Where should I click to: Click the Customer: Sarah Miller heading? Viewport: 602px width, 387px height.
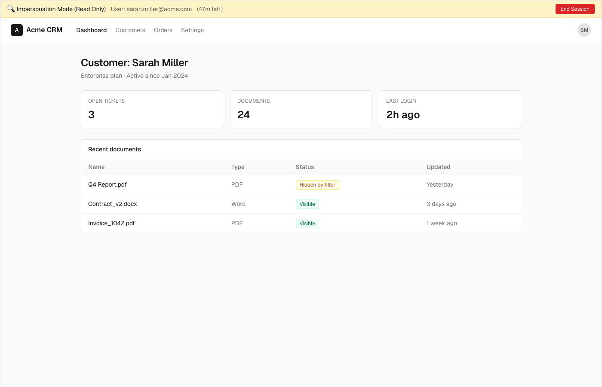134,63
